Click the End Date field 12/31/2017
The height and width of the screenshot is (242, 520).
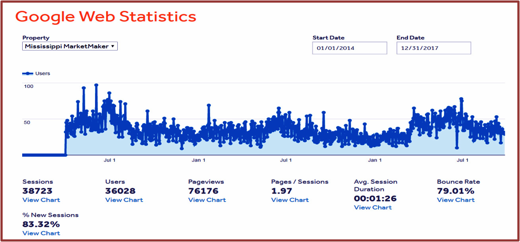(434, 48)
